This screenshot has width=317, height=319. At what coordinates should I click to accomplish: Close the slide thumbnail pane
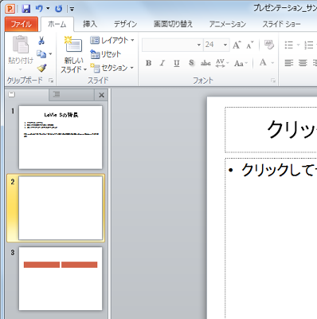coord(101,95)
